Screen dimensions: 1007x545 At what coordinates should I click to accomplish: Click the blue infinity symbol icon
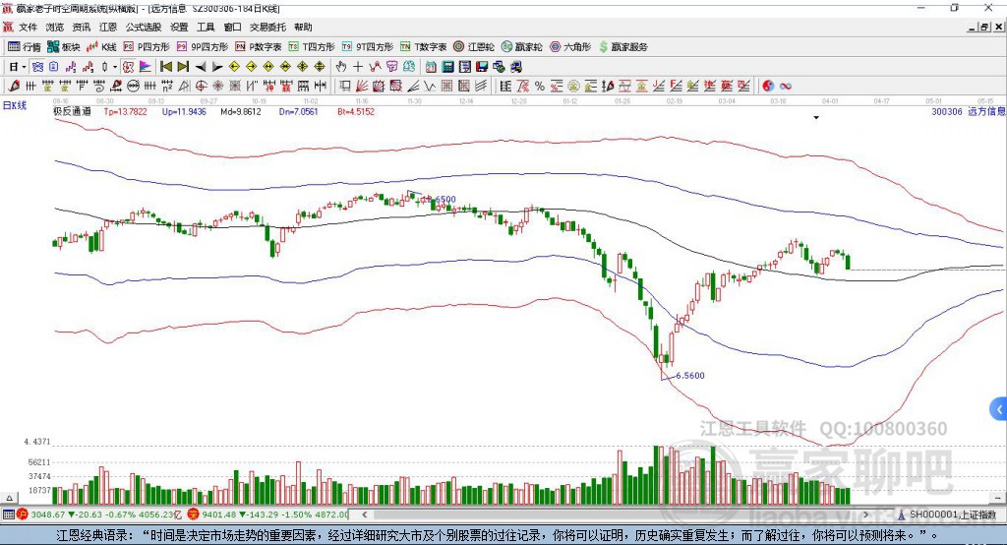click(785, 86)
